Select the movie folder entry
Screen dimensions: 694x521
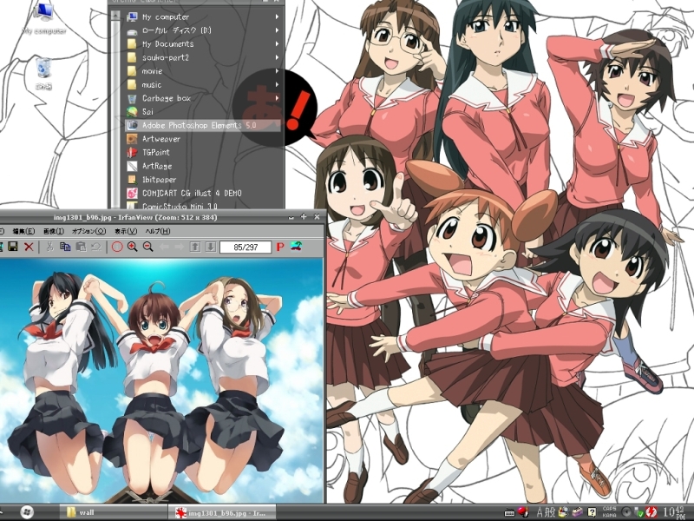(203, 71)
